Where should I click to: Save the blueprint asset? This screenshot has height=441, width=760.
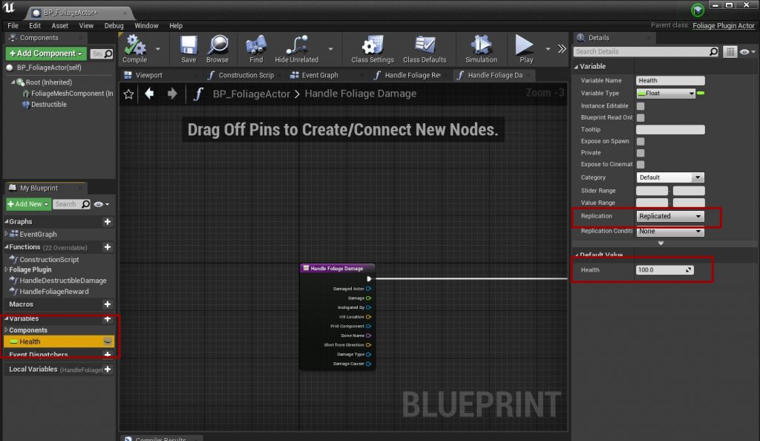point(189,49)
